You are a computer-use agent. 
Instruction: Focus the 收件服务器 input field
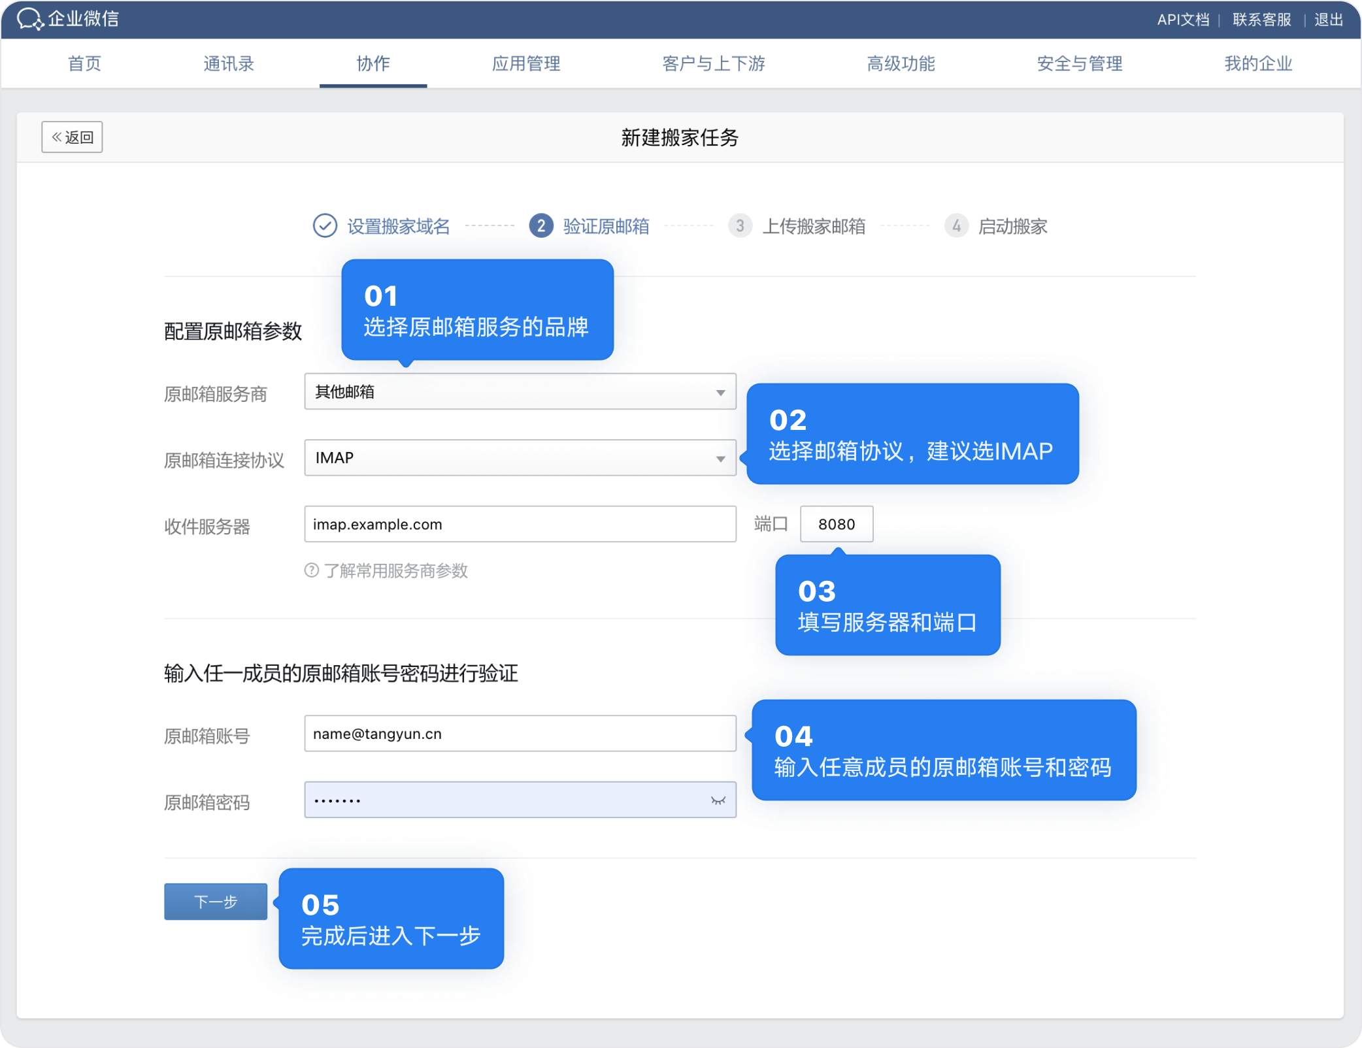[x=520, y=524]
